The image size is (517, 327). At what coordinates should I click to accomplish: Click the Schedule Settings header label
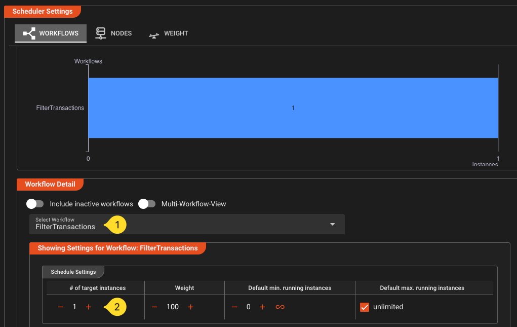[73, 272]
